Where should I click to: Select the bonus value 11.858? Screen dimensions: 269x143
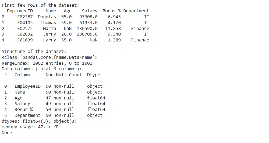coord(113,28)
